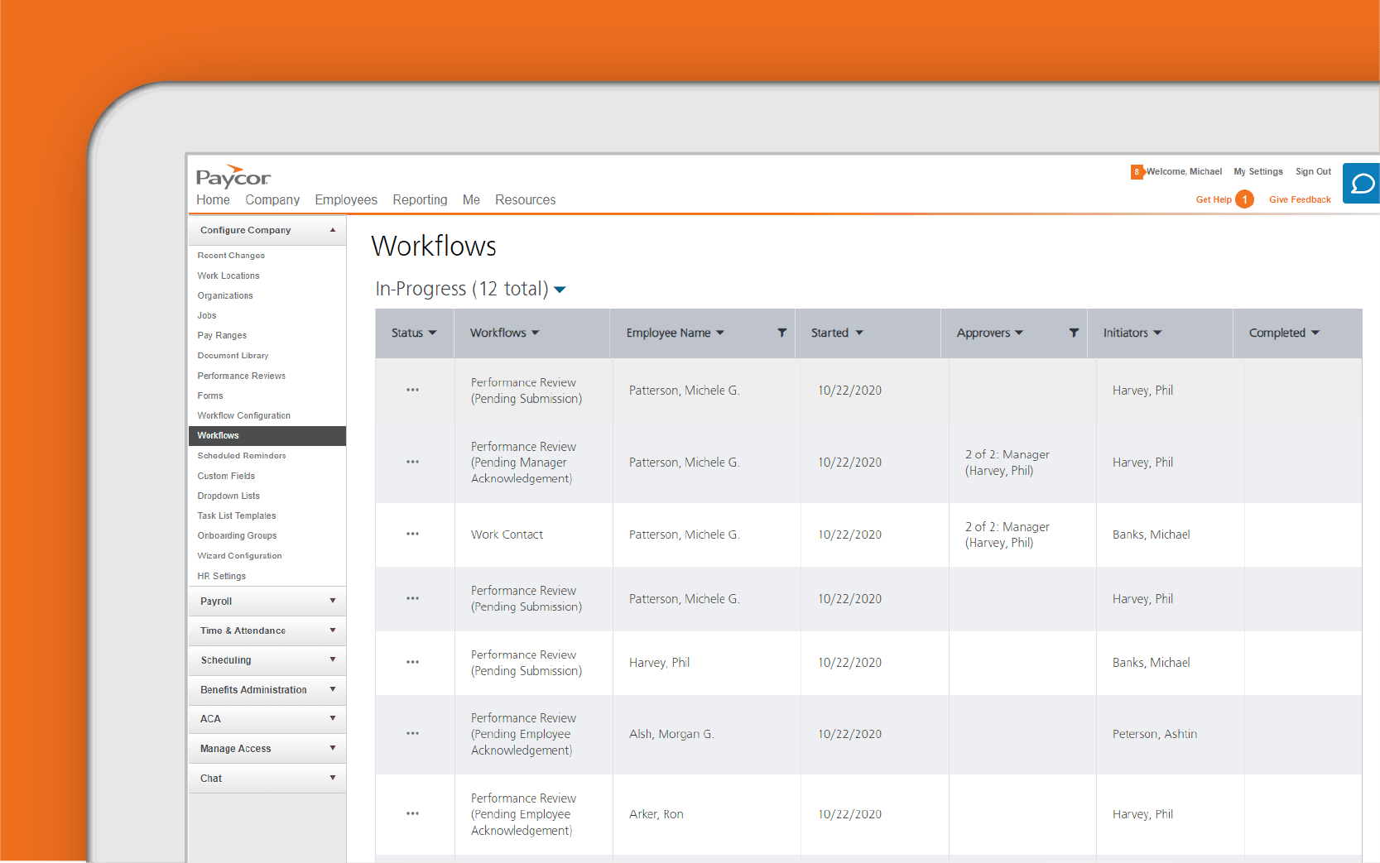This screenshot has width=1380, height=863.
Task: Open the Reporting menu
Action: click(420, 200)
